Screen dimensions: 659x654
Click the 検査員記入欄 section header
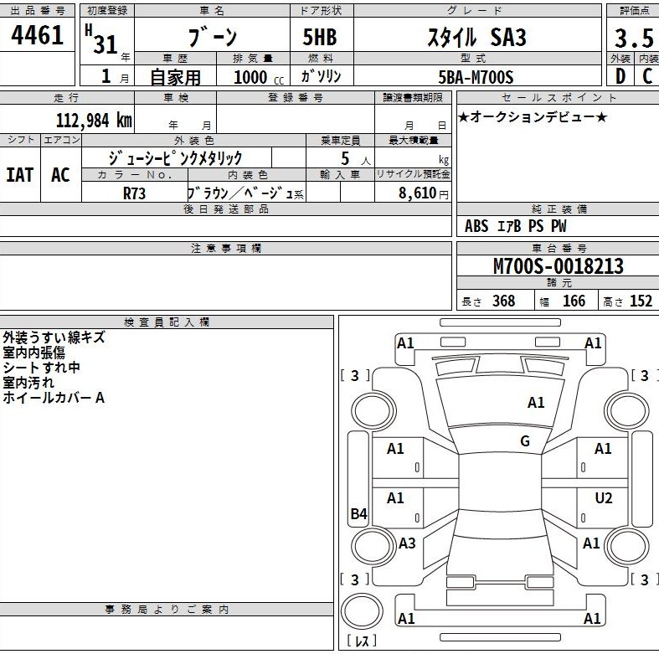[x=167, y=322]
